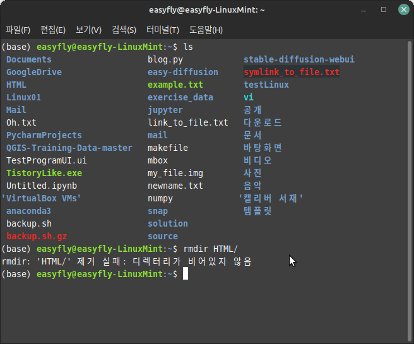Click the 바탕화면 directory name
The width and height of the screenshot is (414, 344).
(263, 148)
